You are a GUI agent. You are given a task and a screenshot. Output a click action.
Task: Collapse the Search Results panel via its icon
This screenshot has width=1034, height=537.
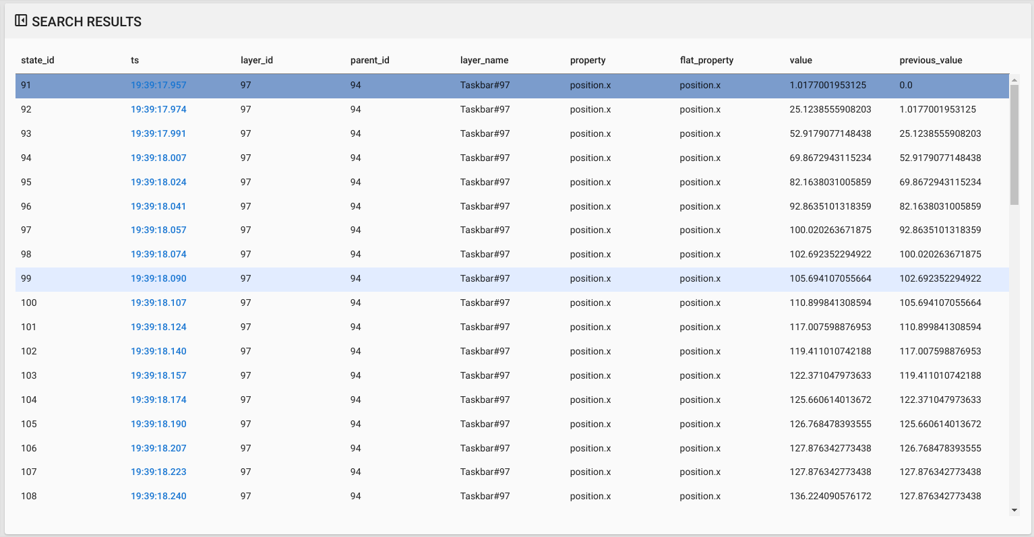click(x=21, y=20)
